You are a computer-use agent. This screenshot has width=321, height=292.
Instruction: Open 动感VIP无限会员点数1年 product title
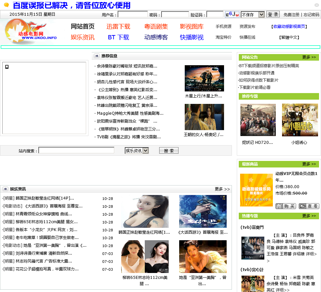pos(296,177)
